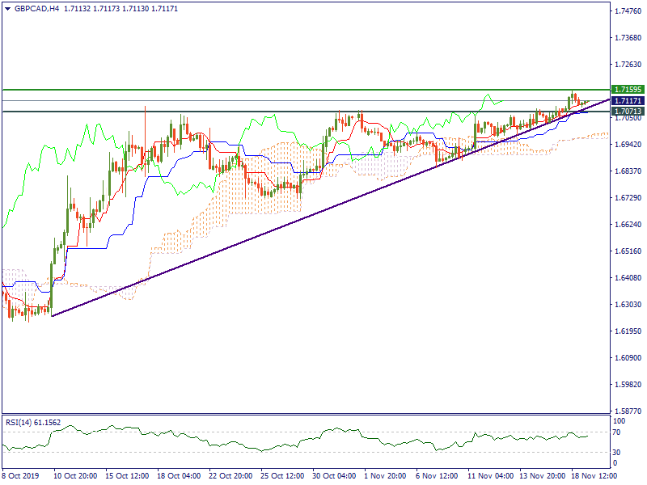Click the RSI scale value 70
The height and width of the screenshot is (485, 647).
tap(619, 432)
